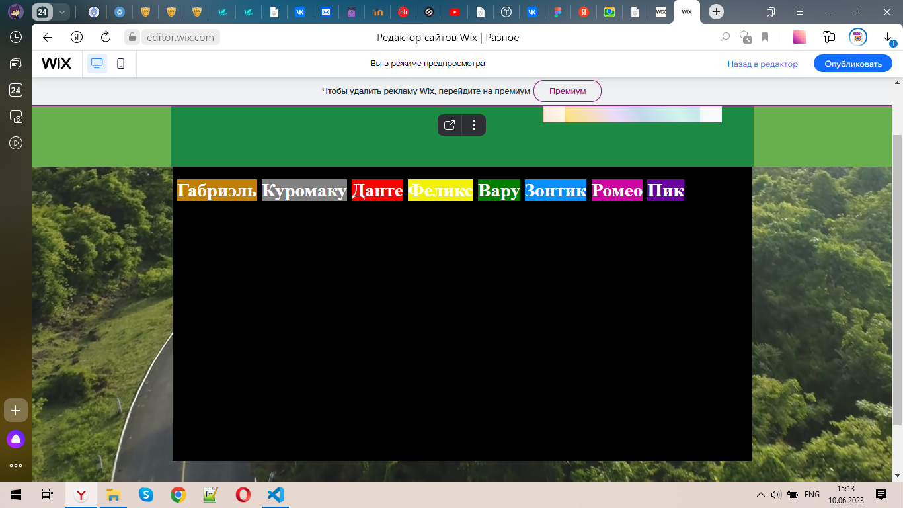Open the three-dot options on the embed
903x508 pixels.
click(473, 125)
